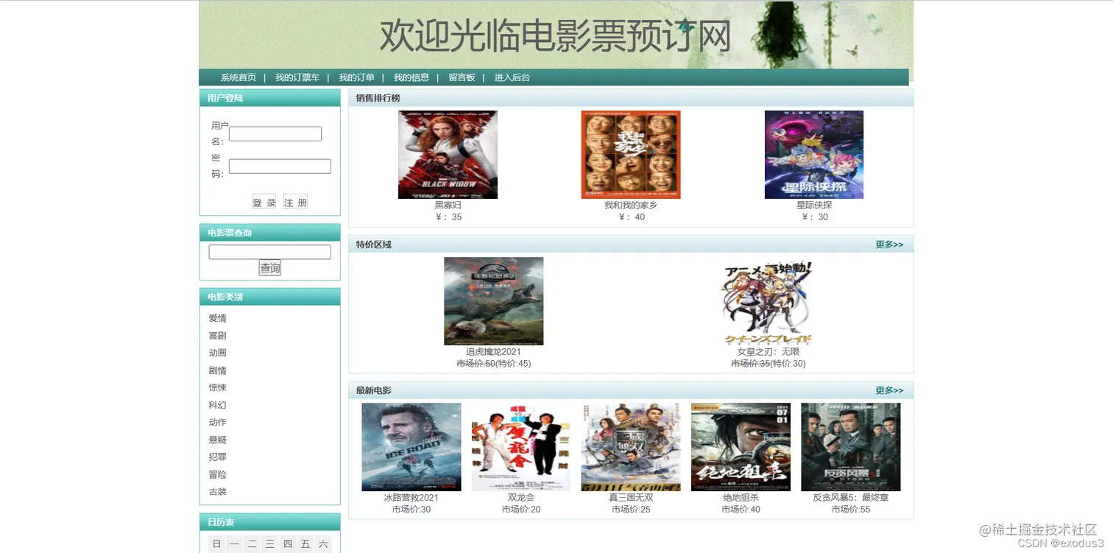Open 更多>> in 特价区域 section

[889, 244]
